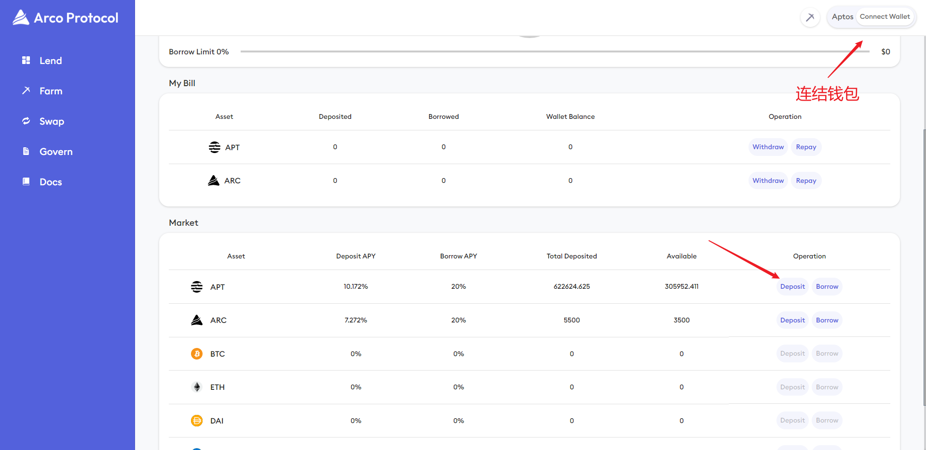This screenshot has height=450, width=926.
Task: Click disabled Deposit button for DAI
Action: pos(792,420)
